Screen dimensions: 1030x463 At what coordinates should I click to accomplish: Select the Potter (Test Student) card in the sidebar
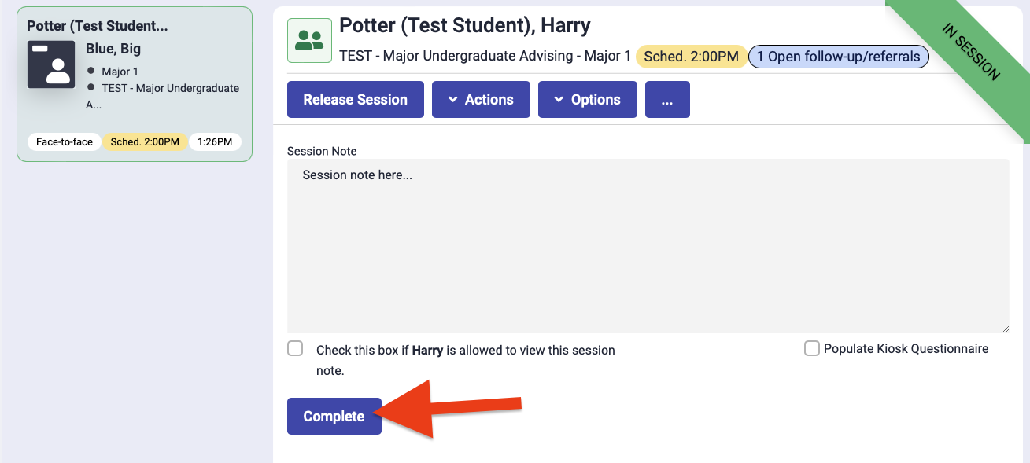tap(134, 83)
